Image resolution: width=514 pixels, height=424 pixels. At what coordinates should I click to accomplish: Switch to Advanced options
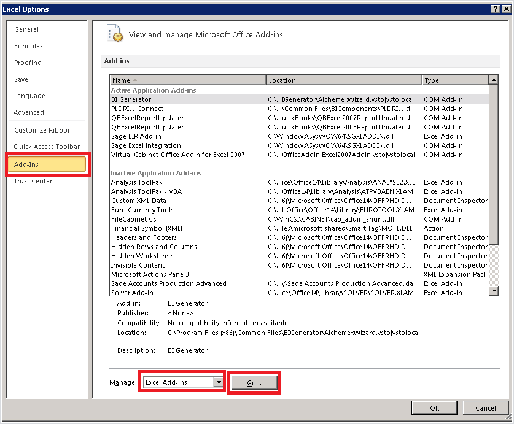pyautogui.click(x=28, y=112)
